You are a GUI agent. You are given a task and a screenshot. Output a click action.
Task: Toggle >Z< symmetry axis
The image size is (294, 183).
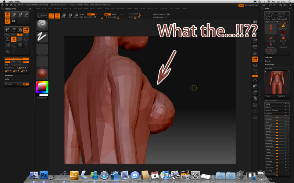19,61
